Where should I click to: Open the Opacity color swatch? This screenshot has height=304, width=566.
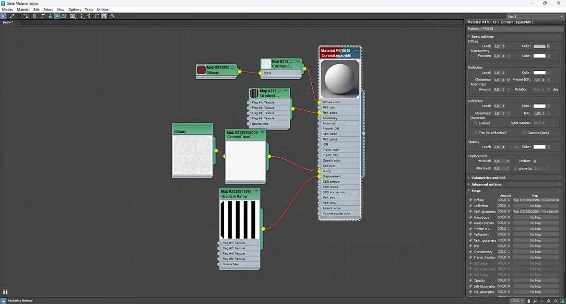tap(539, 147)
